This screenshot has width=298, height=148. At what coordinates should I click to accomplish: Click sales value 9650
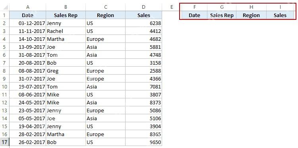144,142
